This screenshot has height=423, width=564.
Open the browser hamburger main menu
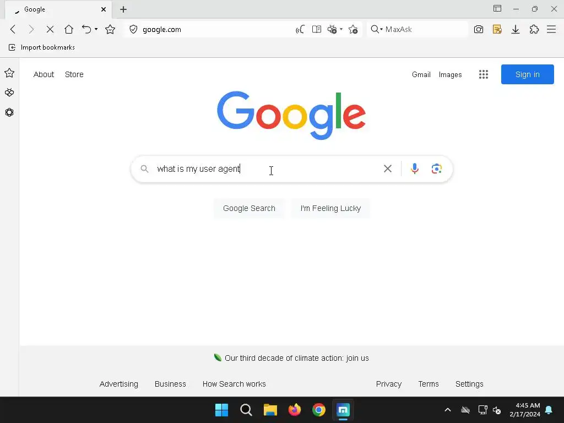pyautogui.click(x=551, y=29)
